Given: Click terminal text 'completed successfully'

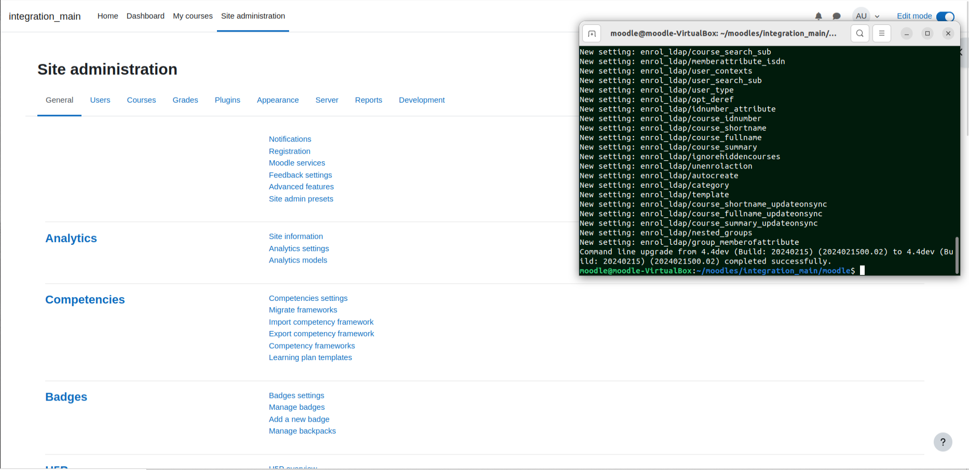Looking at the screenshot, I should click(777, 261).
